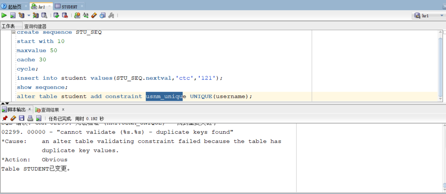Click the 'show sequence;' line

[x=42, y=87]
